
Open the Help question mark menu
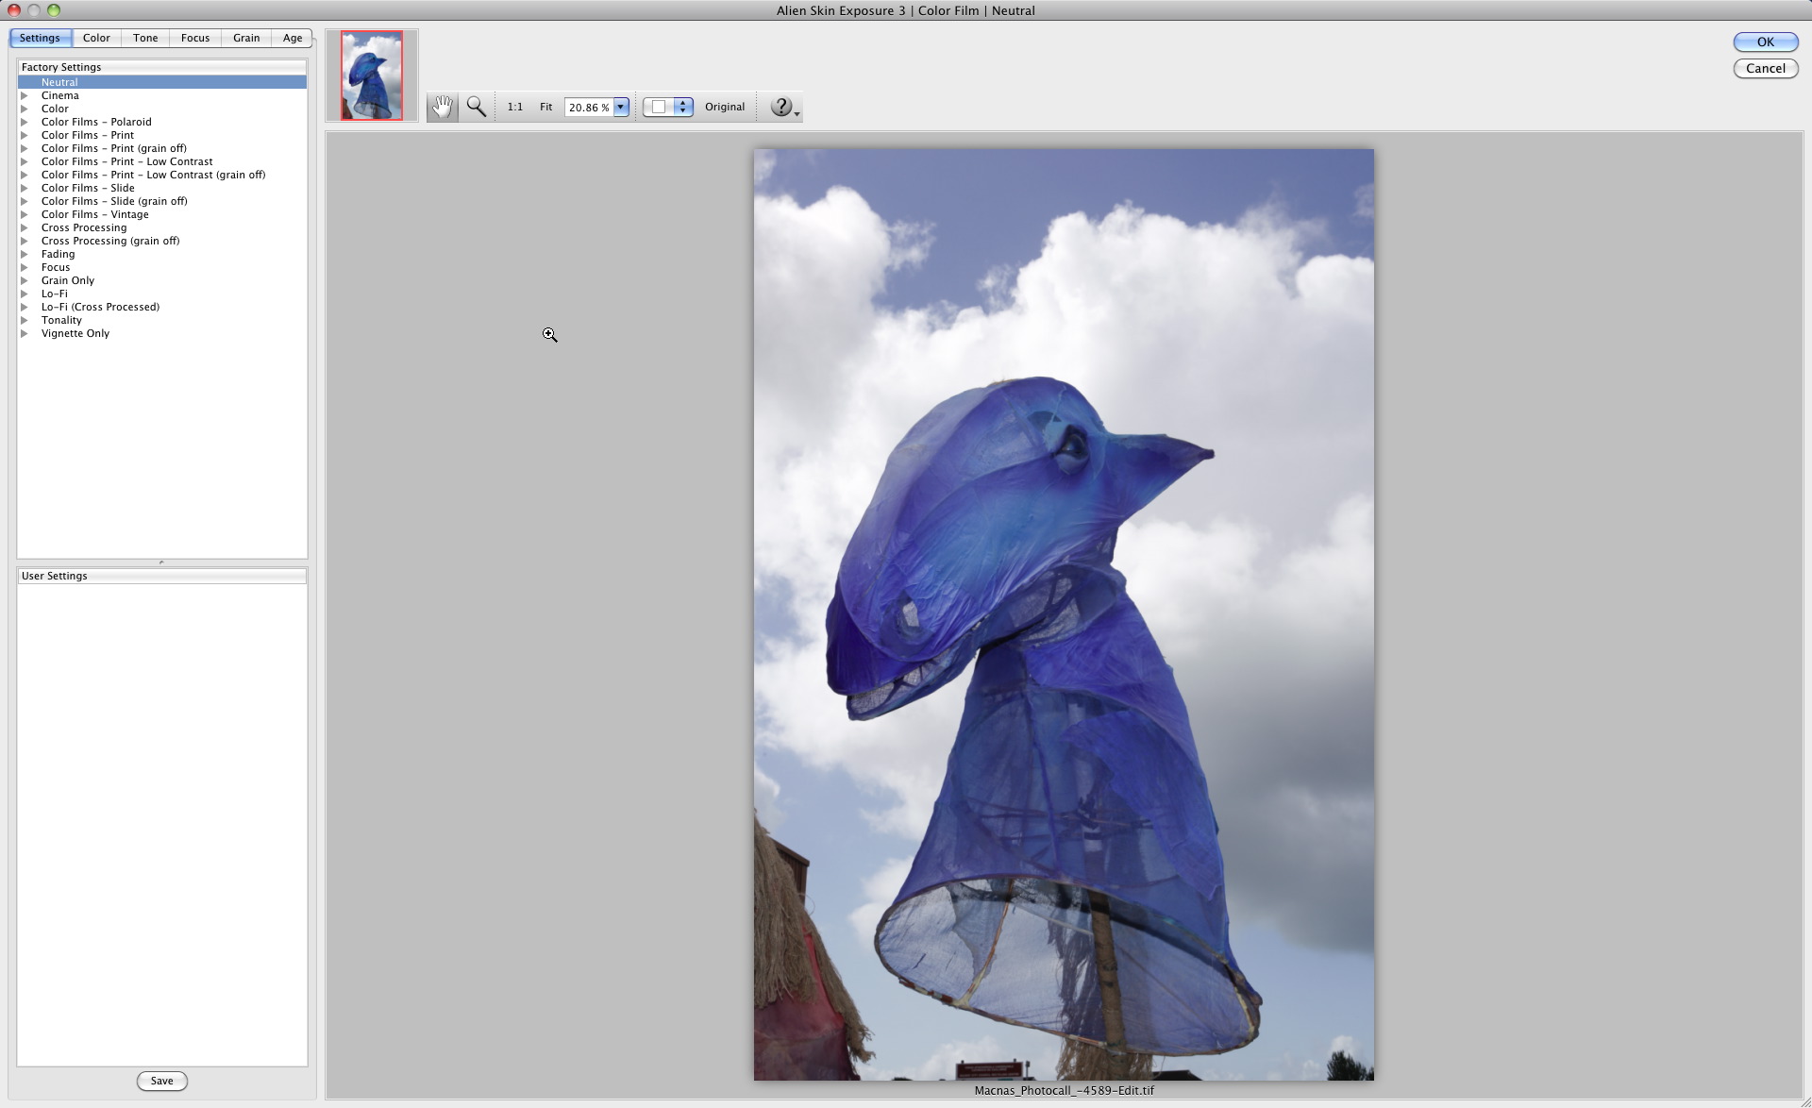tap(784, 107)
